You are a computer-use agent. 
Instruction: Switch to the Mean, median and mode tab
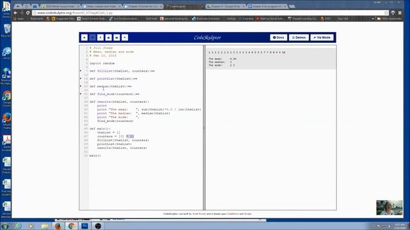(x=102, y=6)
